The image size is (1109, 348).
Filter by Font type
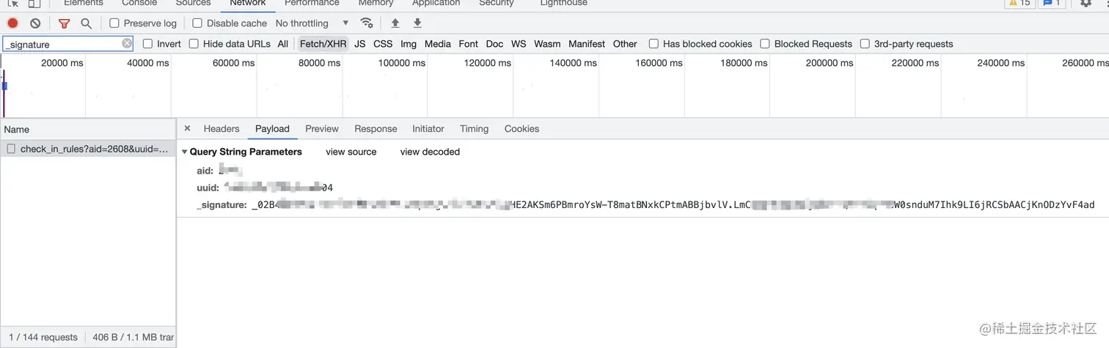(x=469, y=44)
